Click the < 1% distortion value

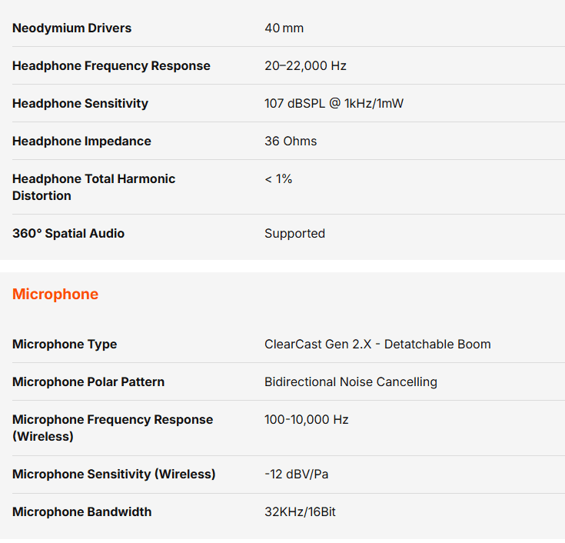point(278,179)
